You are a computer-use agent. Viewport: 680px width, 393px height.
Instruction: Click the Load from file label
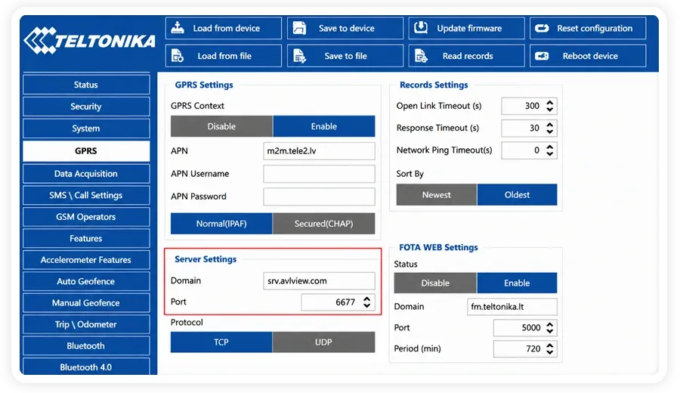[x=224, y=56]
